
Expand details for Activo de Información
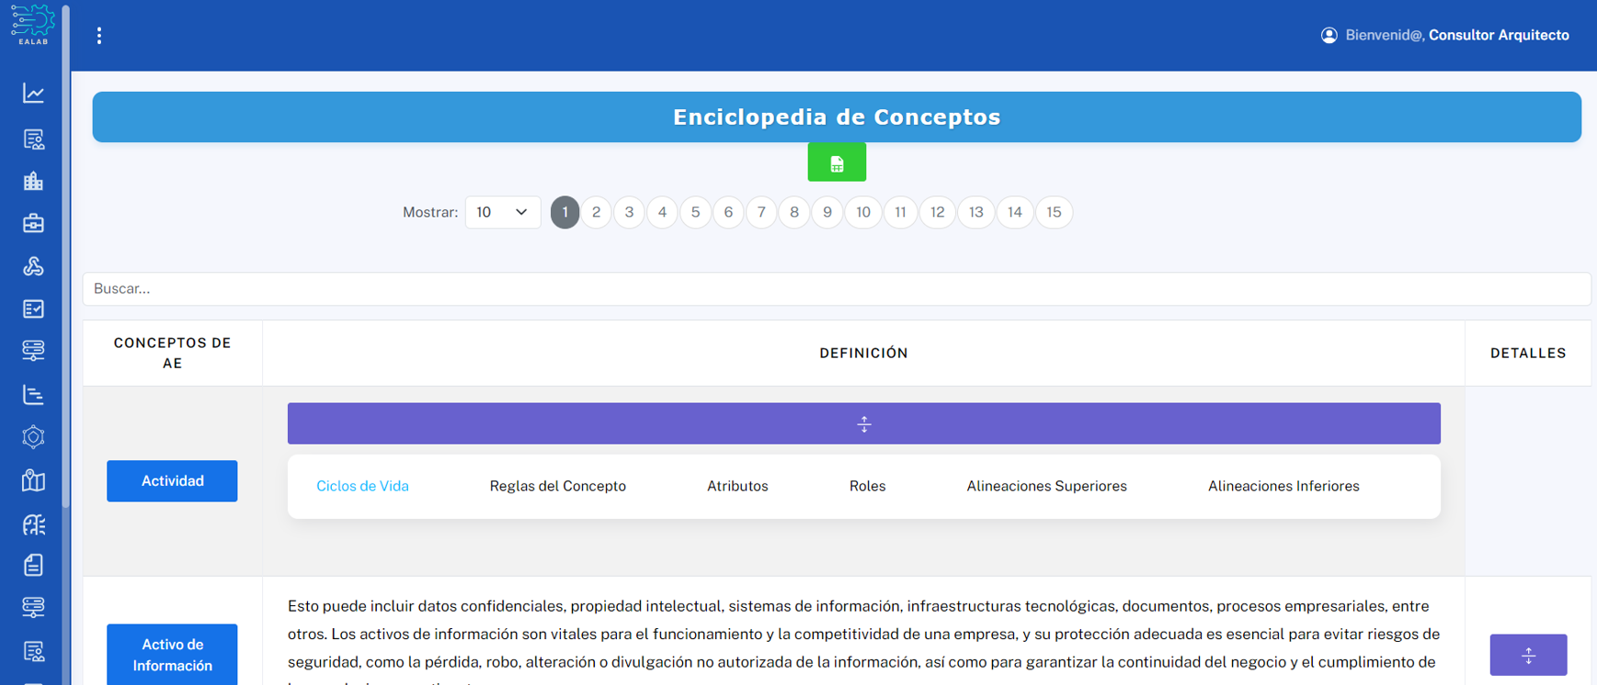point(1527,655)
